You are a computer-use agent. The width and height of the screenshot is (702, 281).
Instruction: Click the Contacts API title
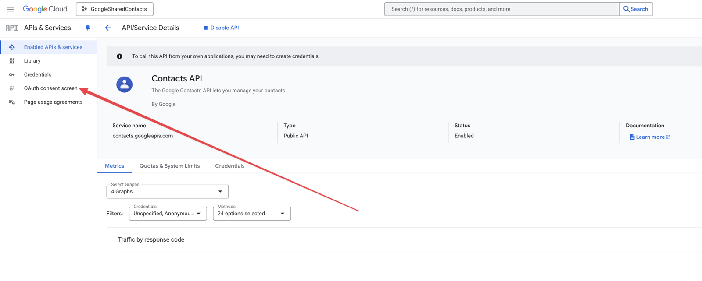click(x=177, y=78)
